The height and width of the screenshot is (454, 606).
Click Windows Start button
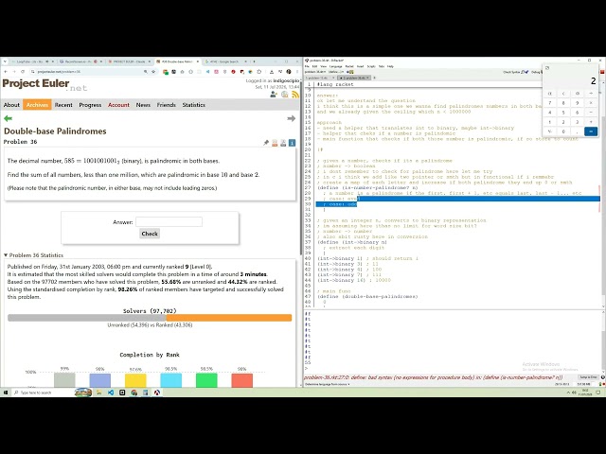pyautogui.click(x=6, y=393)
